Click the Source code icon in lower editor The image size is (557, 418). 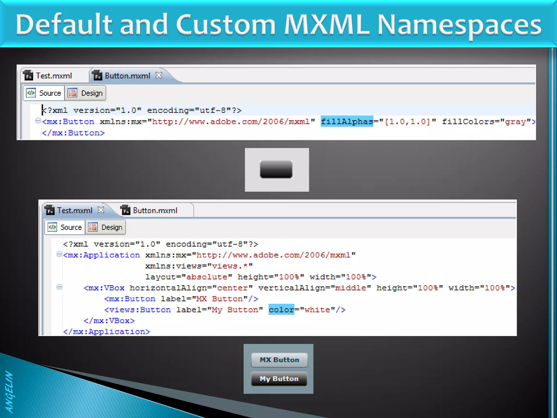click(x=52, y=227)
